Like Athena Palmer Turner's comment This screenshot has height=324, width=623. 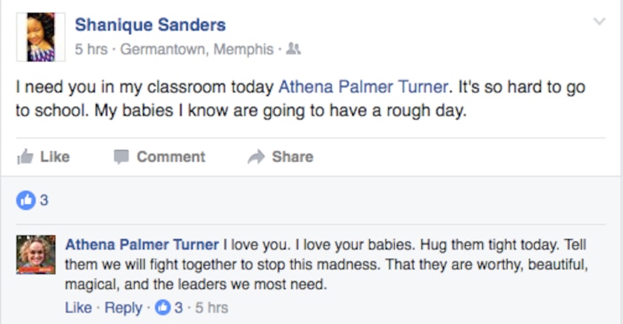(x=78, y=308)
